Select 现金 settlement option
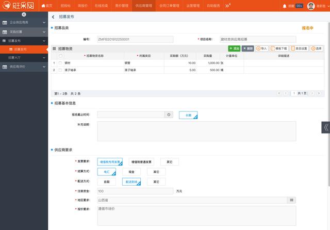The image size is (330, 230). [131, 172]
